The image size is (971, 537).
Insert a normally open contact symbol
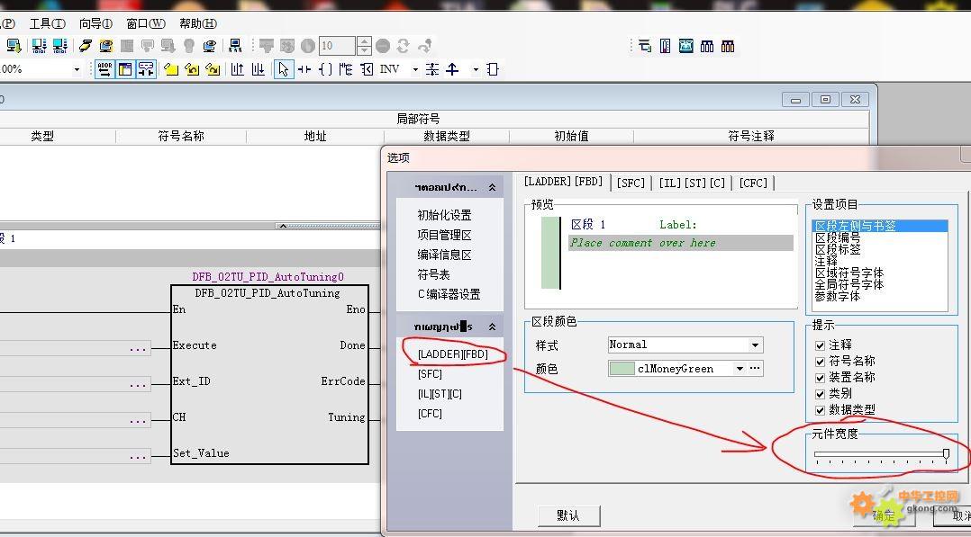tap(304, 69)
